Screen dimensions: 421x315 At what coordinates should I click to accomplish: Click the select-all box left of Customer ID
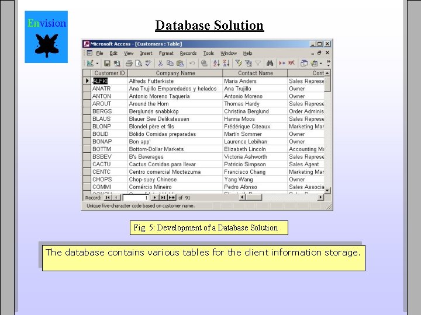pyautogui.click(x=87, y=73)
